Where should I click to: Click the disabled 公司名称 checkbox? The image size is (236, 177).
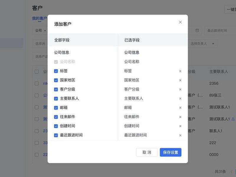56,62
